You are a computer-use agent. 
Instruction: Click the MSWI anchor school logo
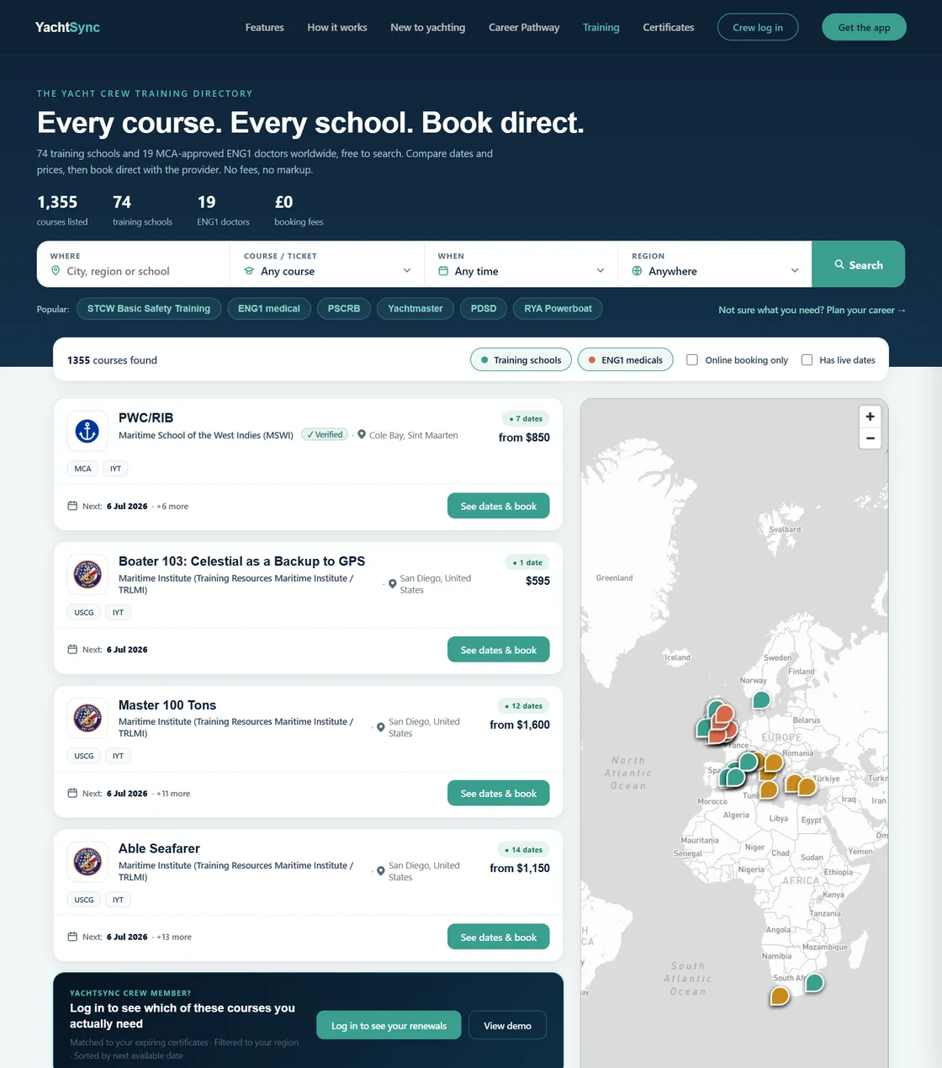click(x=87, y=431)
